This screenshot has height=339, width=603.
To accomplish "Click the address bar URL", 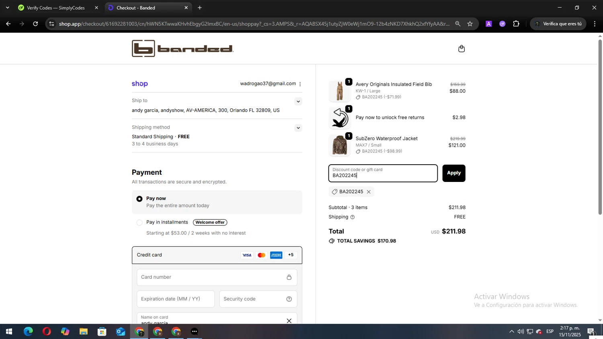I will click(x=254, y=24).
